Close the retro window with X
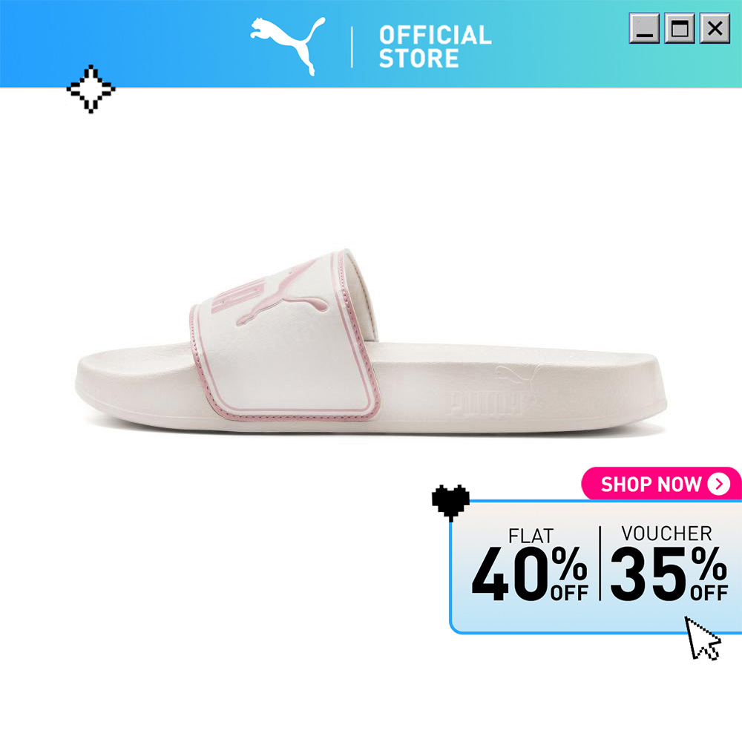 (715, 28)
